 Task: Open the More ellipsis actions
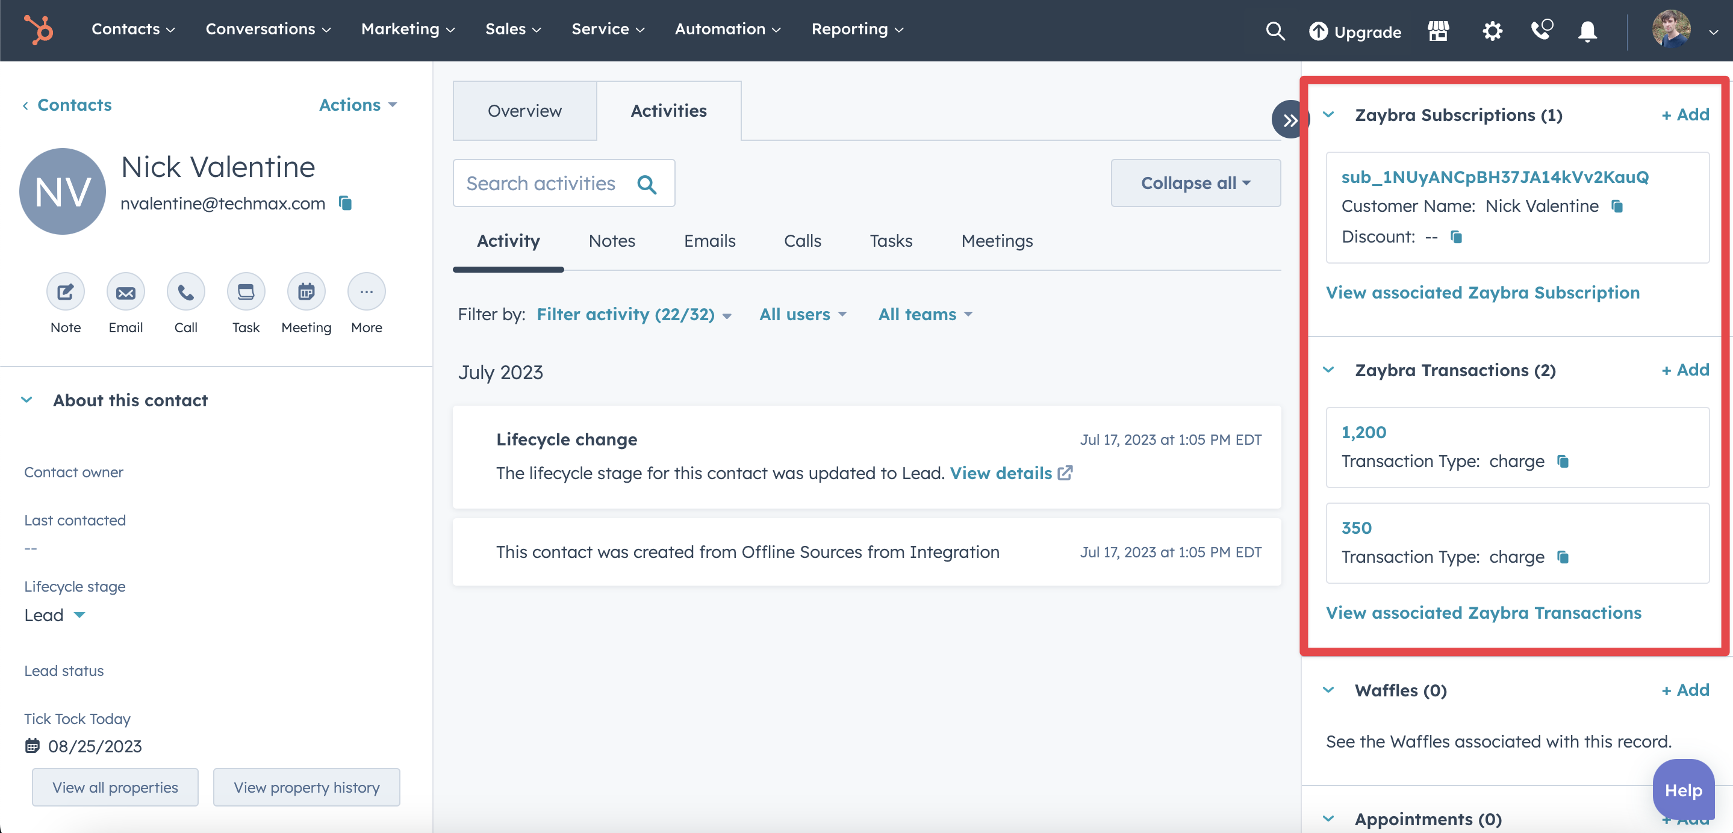367,292
